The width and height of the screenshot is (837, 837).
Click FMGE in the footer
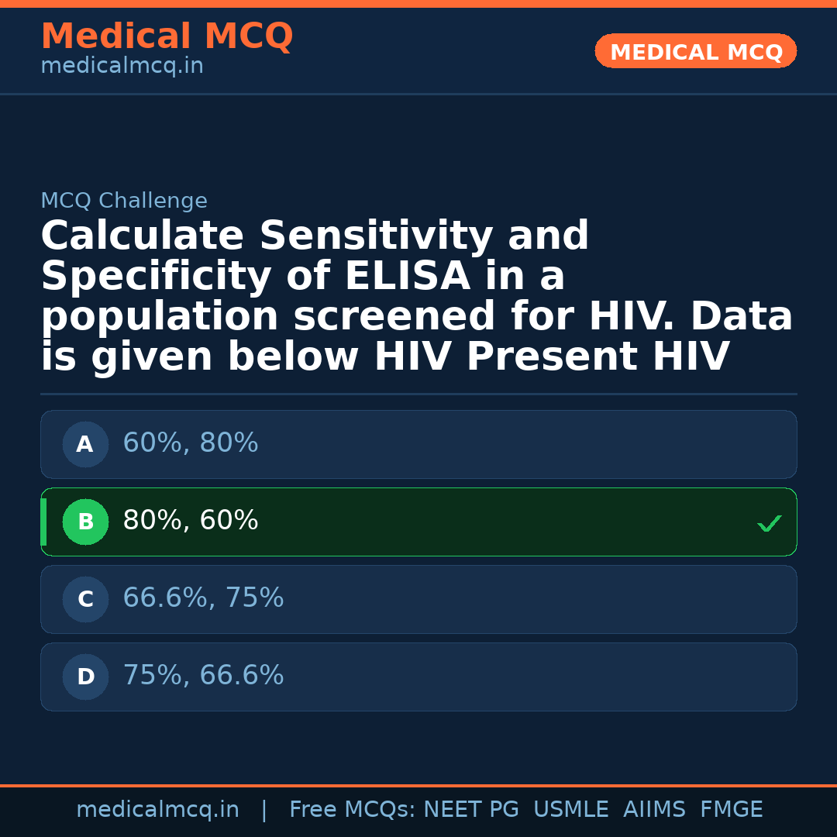coord(732,810)
